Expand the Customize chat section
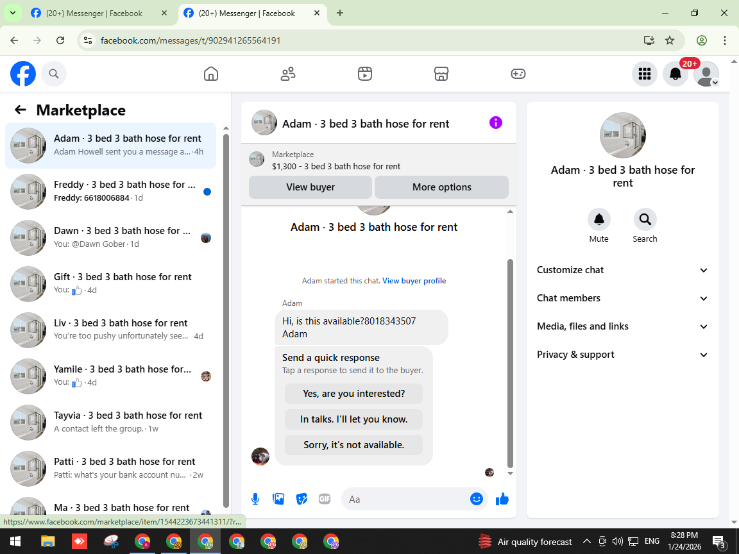 [x=622, y=270]
